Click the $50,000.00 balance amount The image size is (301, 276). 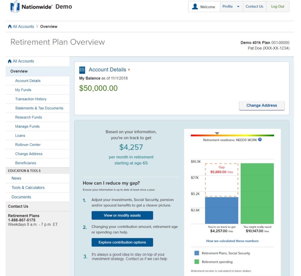point(98,88)
